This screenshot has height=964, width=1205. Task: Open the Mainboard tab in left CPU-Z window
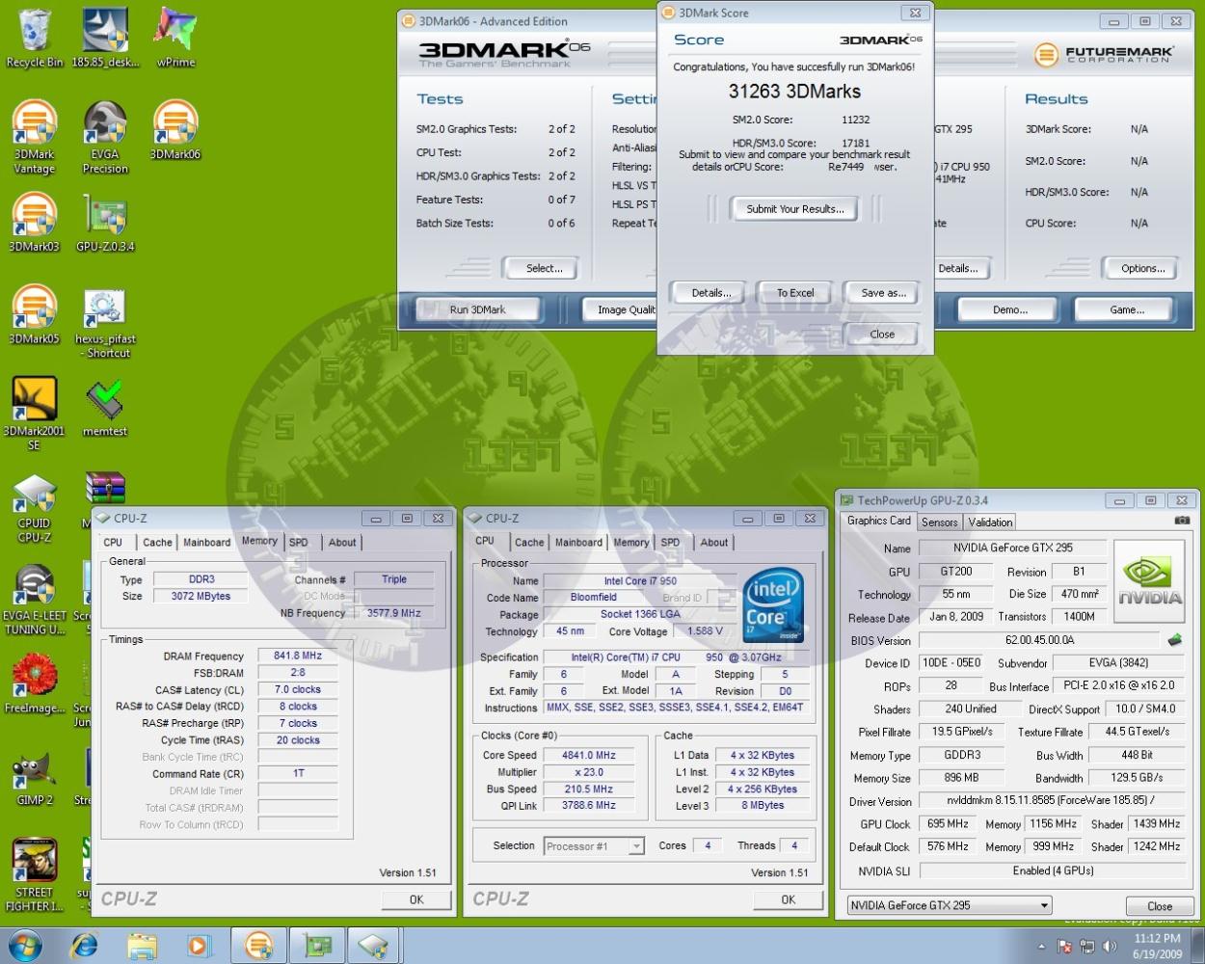coord(206,543)
